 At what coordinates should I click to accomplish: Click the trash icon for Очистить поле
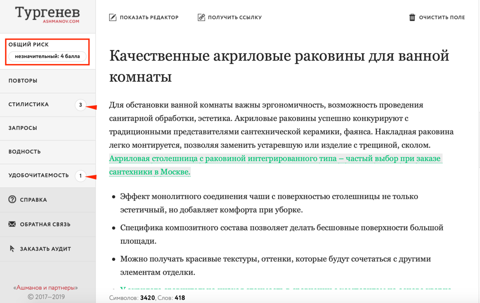point(412,17)
